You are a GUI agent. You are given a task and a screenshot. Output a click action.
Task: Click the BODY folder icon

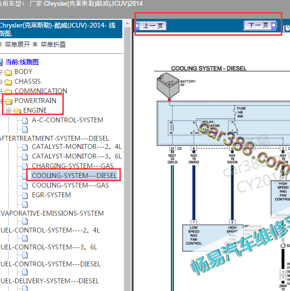click(8, 72)
